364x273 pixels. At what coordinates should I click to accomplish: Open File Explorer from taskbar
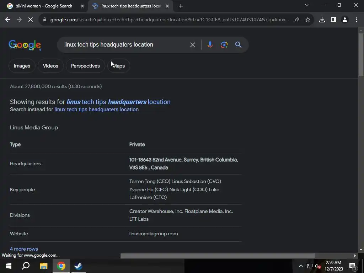(x=43, y=266)
